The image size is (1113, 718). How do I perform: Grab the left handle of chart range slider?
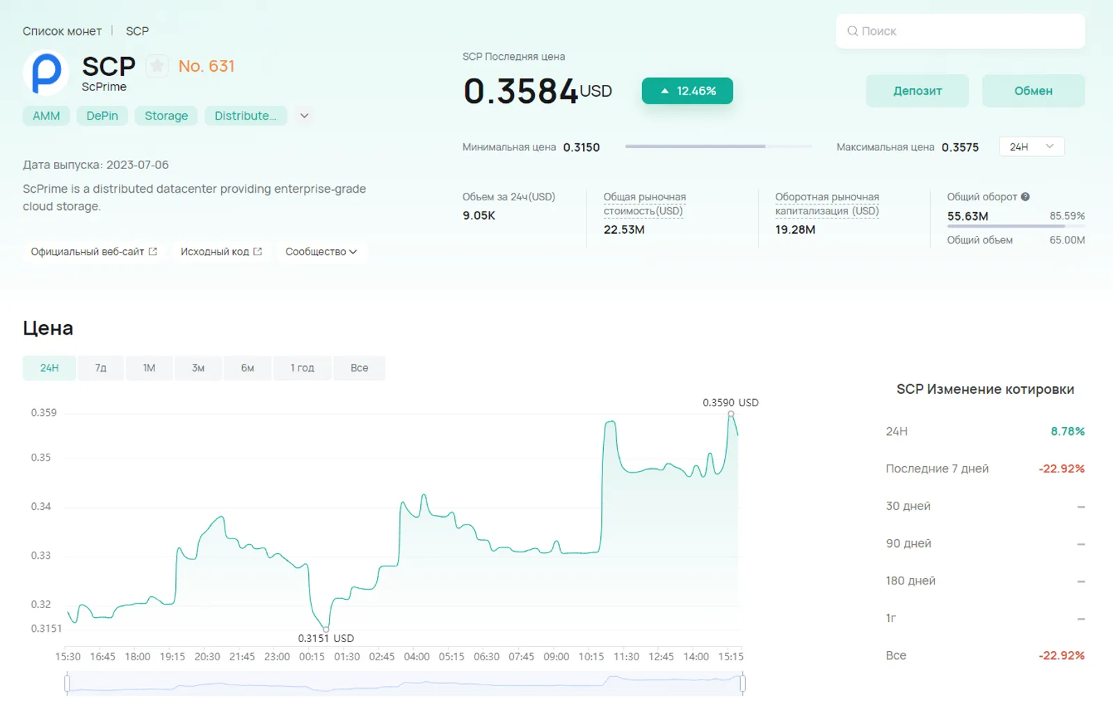[67, 683]
